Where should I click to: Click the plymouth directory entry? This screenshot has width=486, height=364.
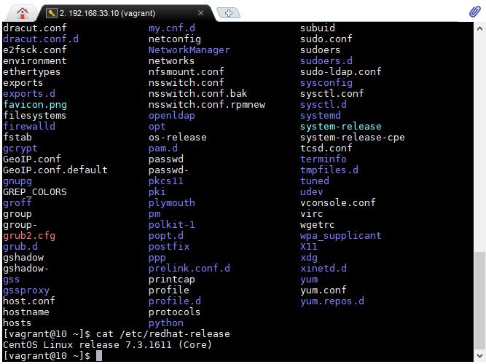coord(172,203)
